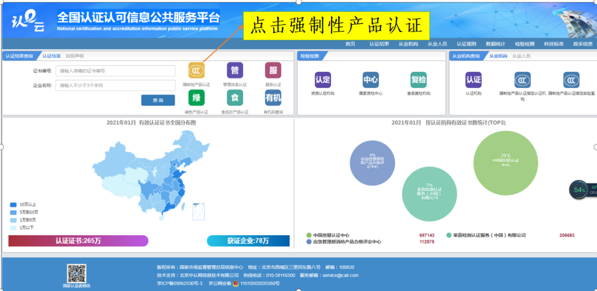Viewport: 597px width, 291px height.
Task: Open the blue 有机 有机码查询 icon
Action: point(273,98)
